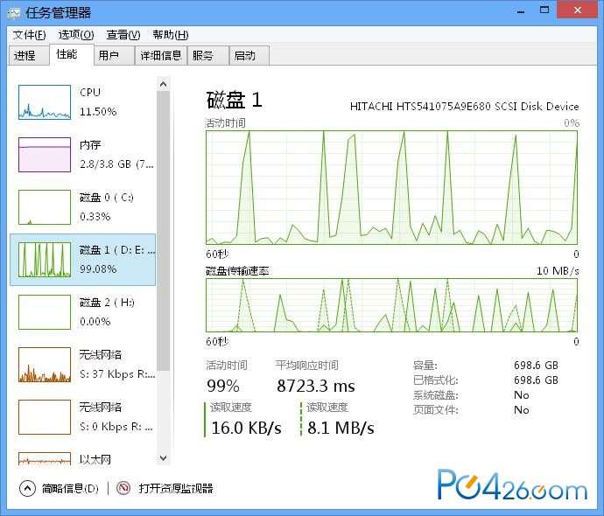Click the 已格式化 698.6 GB value
604x516 pixels.
click(x=536, y=380)
